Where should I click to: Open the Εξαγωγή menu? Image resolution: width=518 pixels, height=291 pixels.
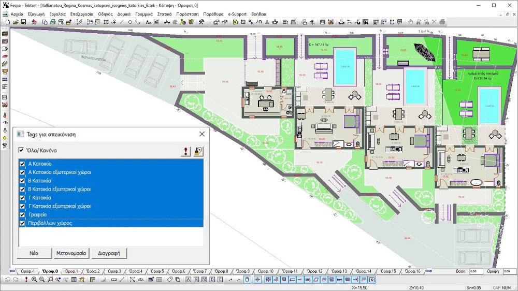coord(36,14)
